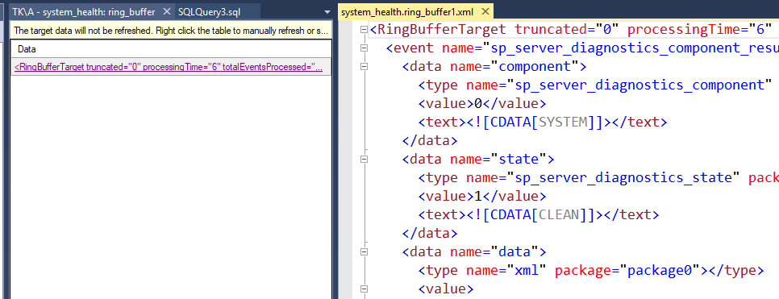Screen dimensions: 779x299
Task: Collapse the data name="data" node
Action: [365, 251]
